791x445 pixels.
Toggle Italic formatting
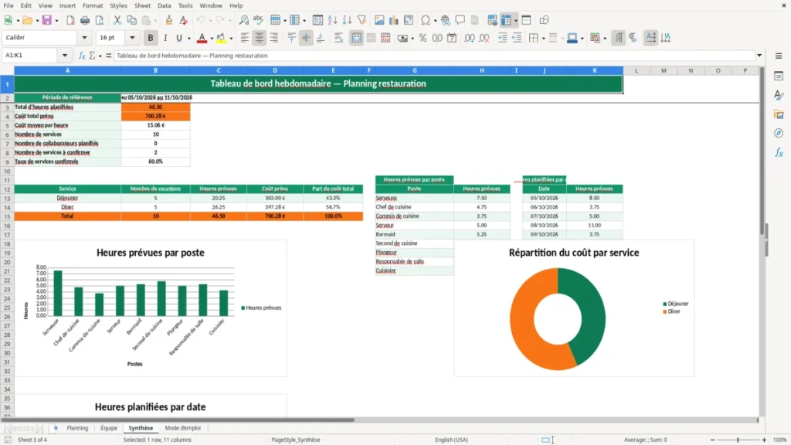tap(165, 38)
